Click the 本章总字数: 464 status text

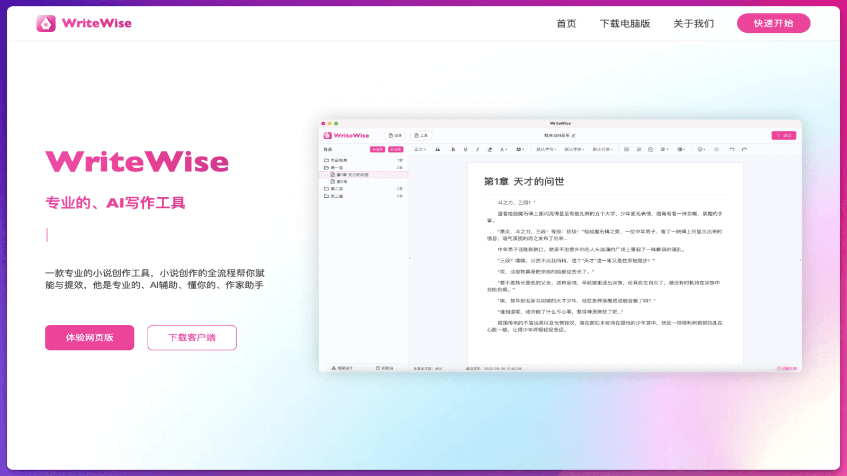[x=427, y=369]
